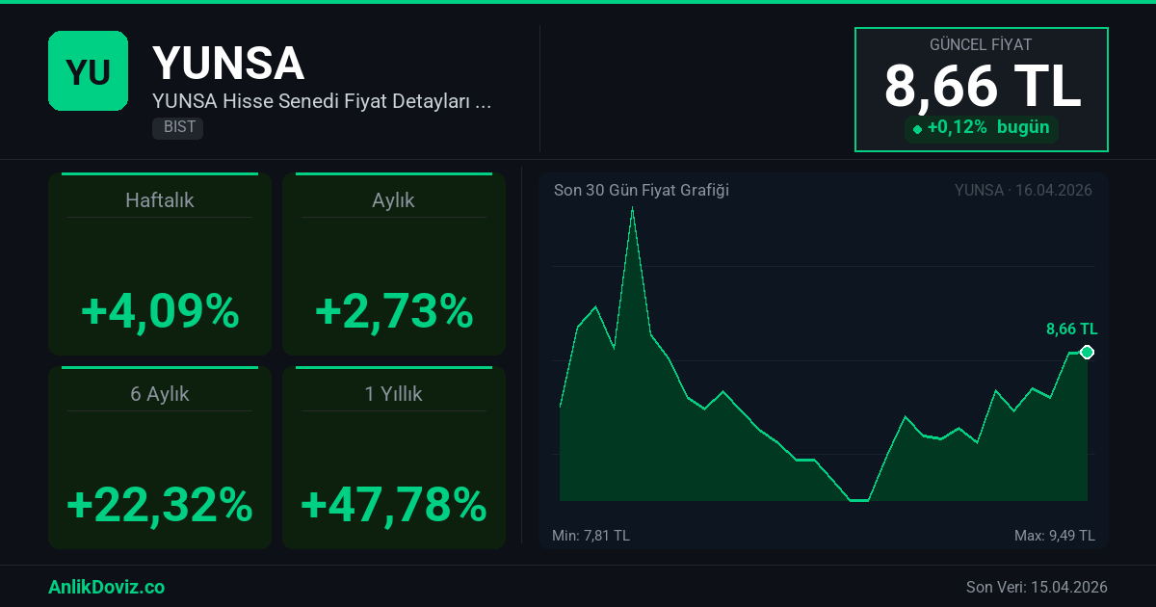Click the green endpoint marker on chart
Image resolution: width=1156 pixels, height=607 pixels.
point(1087,353)
